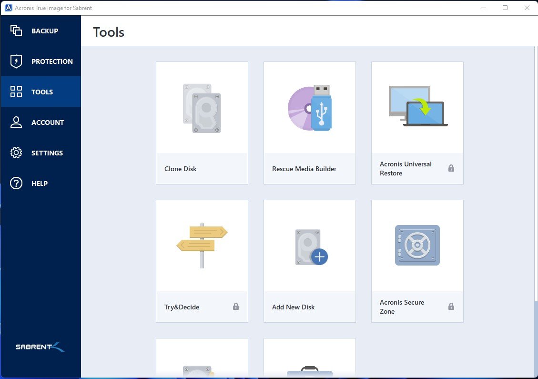
Task: Click the hard drive icon on Clone Disk
Action: (202, 107)
